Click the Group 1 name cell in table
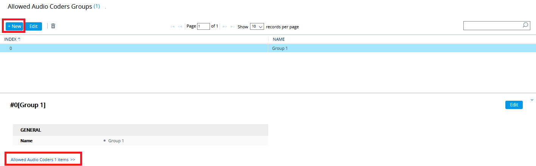 point(280,48)
